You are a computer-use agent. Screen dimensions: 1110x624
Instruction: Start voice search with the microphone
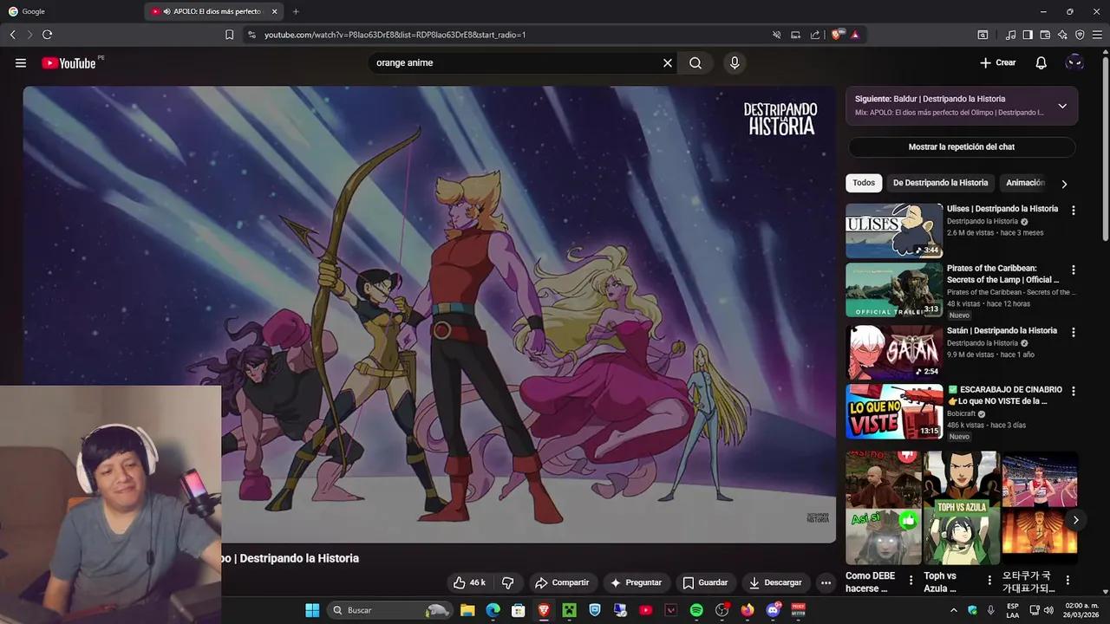[735, 62]
